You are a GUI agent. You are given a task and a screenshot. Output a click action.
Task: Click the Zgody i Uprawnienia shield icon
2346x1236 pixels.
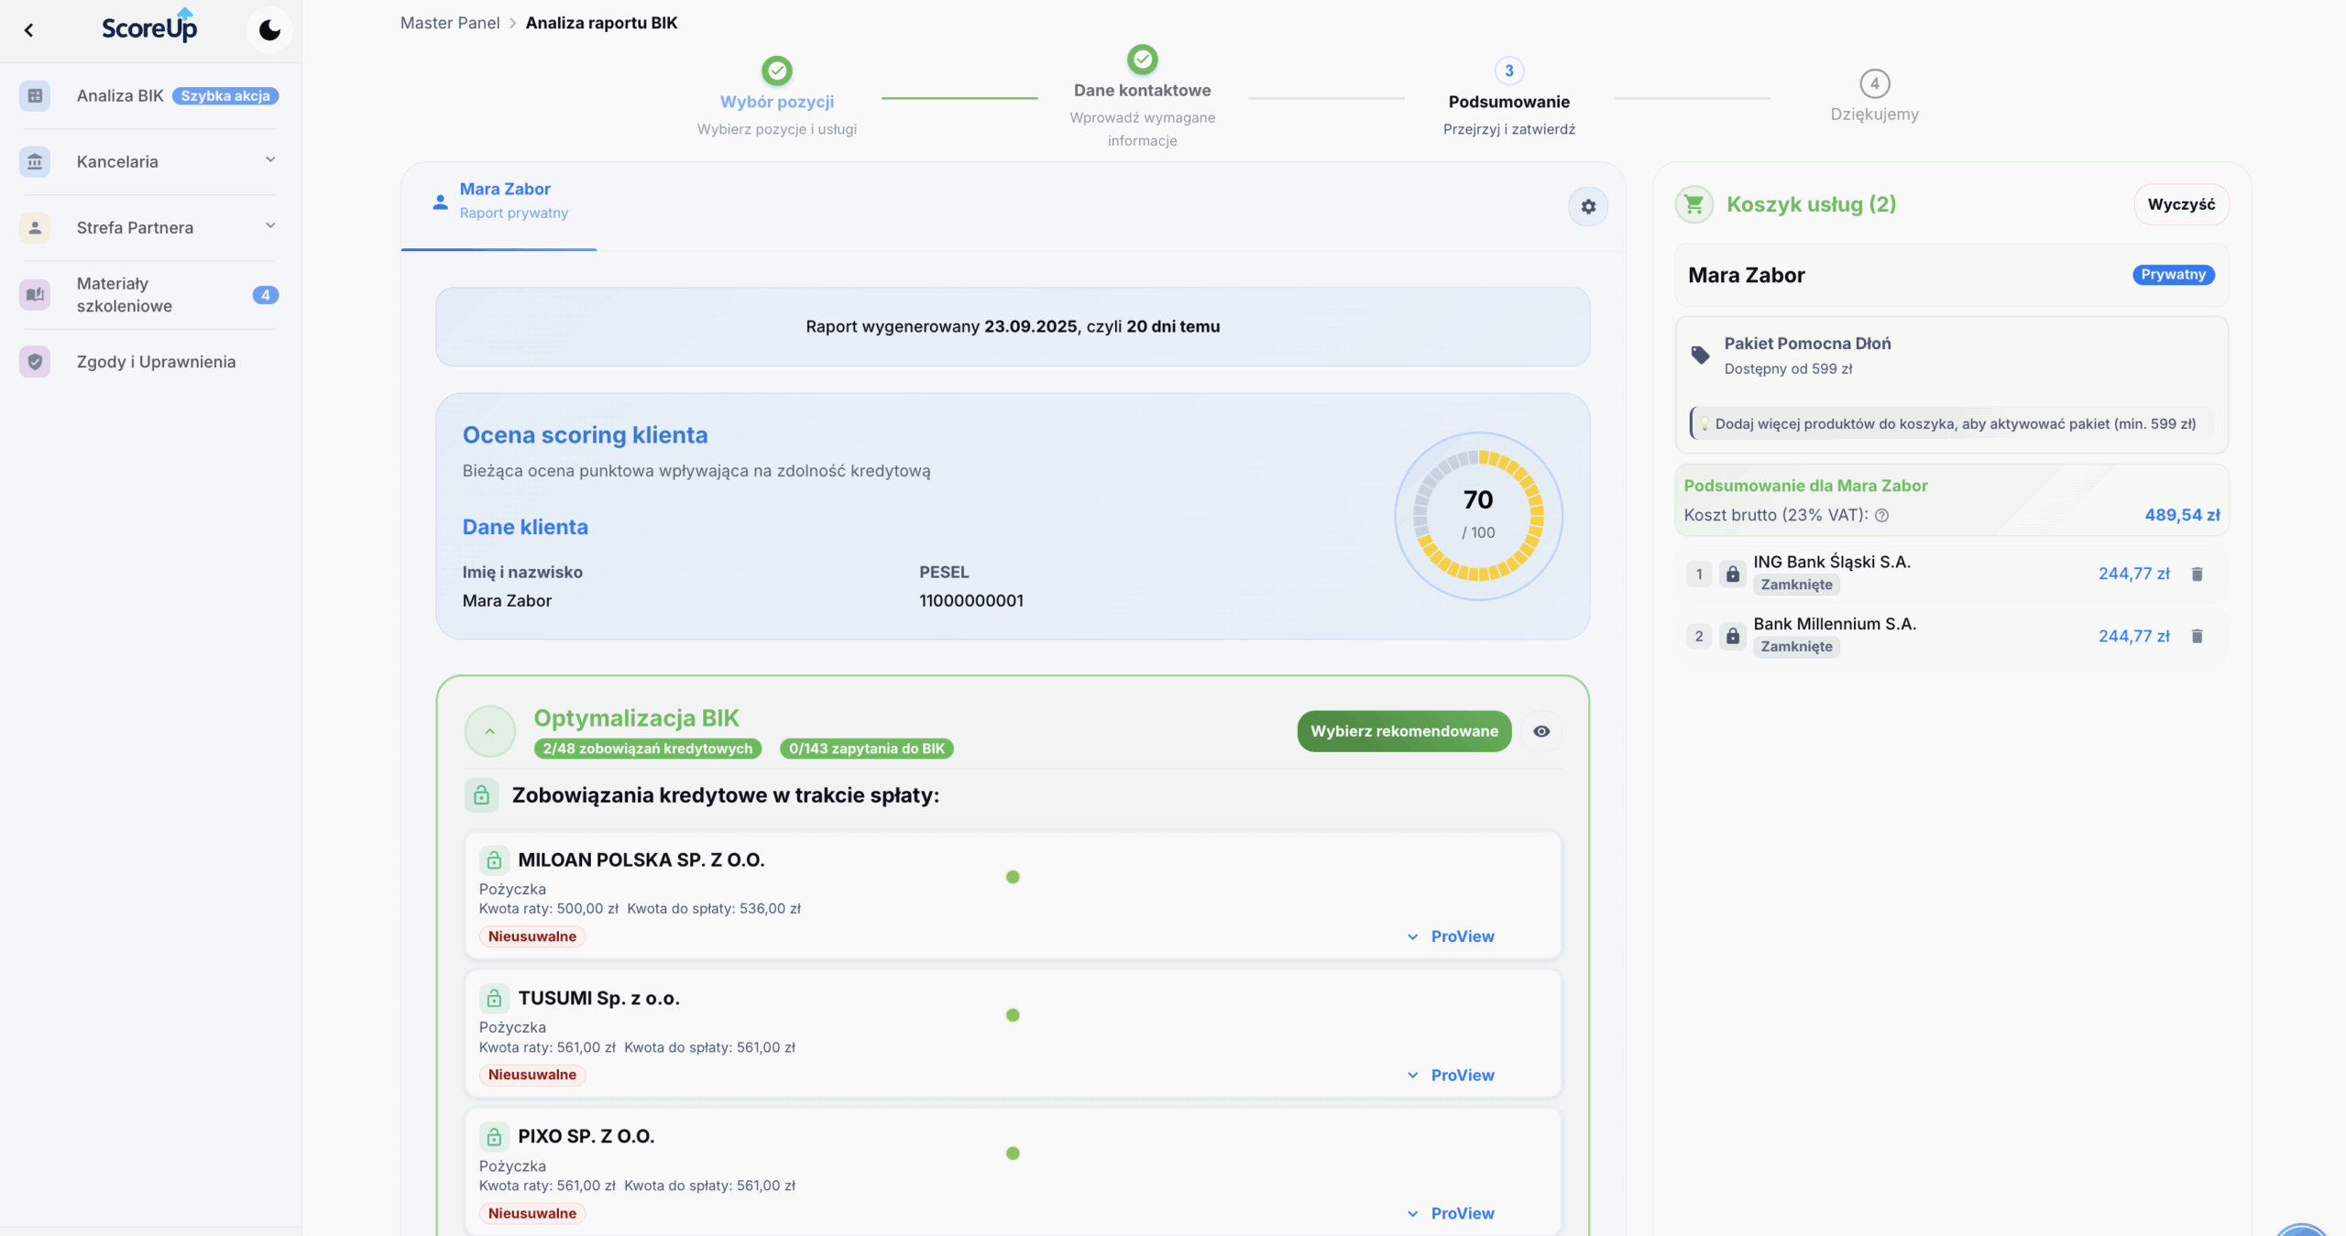click(x=35, y=362)
